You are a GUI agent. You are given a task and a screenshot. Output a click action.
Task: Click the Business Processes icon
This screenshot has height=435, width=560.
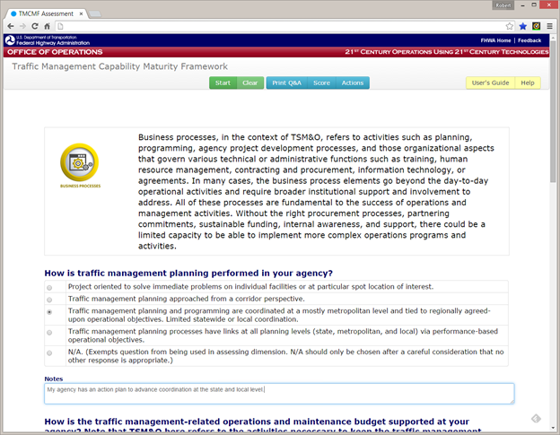click(x=80, y=165)
